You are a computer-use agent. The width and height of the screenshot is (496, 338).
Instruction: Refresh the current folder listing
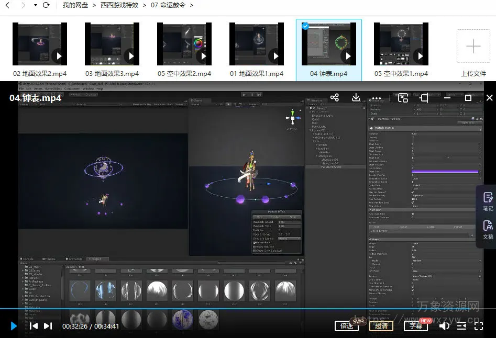coord(46,5)
